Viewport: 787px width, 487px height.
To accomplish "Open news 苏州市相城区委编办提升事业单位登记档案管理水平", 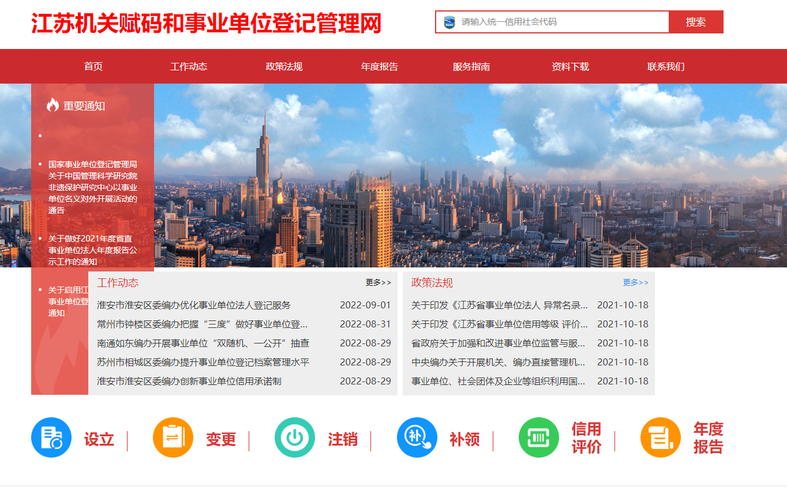I will click(x=203, y=362).
